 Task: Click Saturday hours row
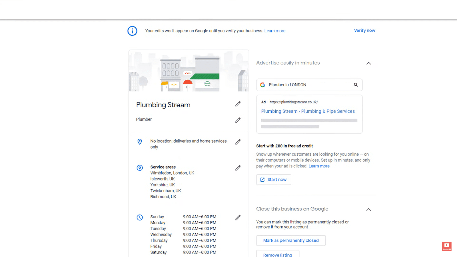183,252
